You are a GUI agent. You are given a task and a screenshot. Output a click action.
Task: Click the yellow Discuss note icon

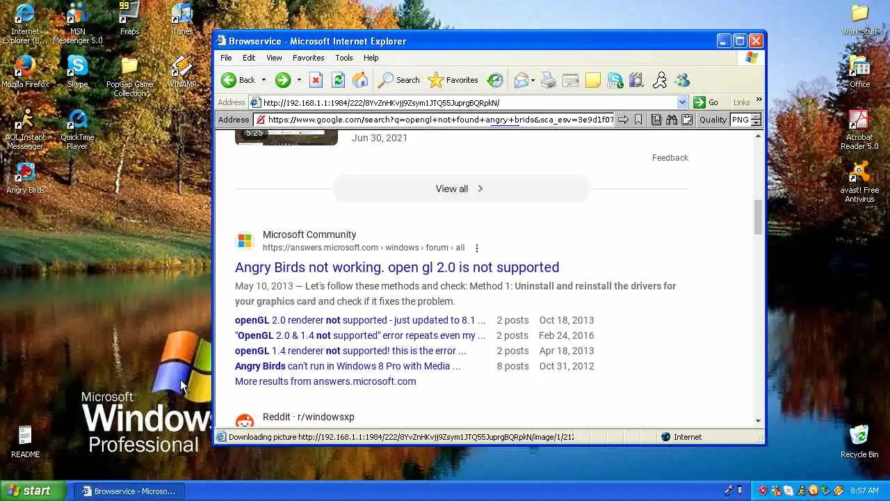tap(593, 80)
